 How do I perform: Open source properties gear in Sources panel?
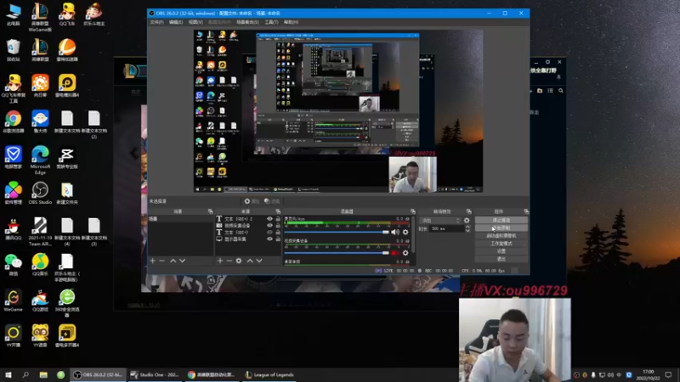(x=239, y=261)
